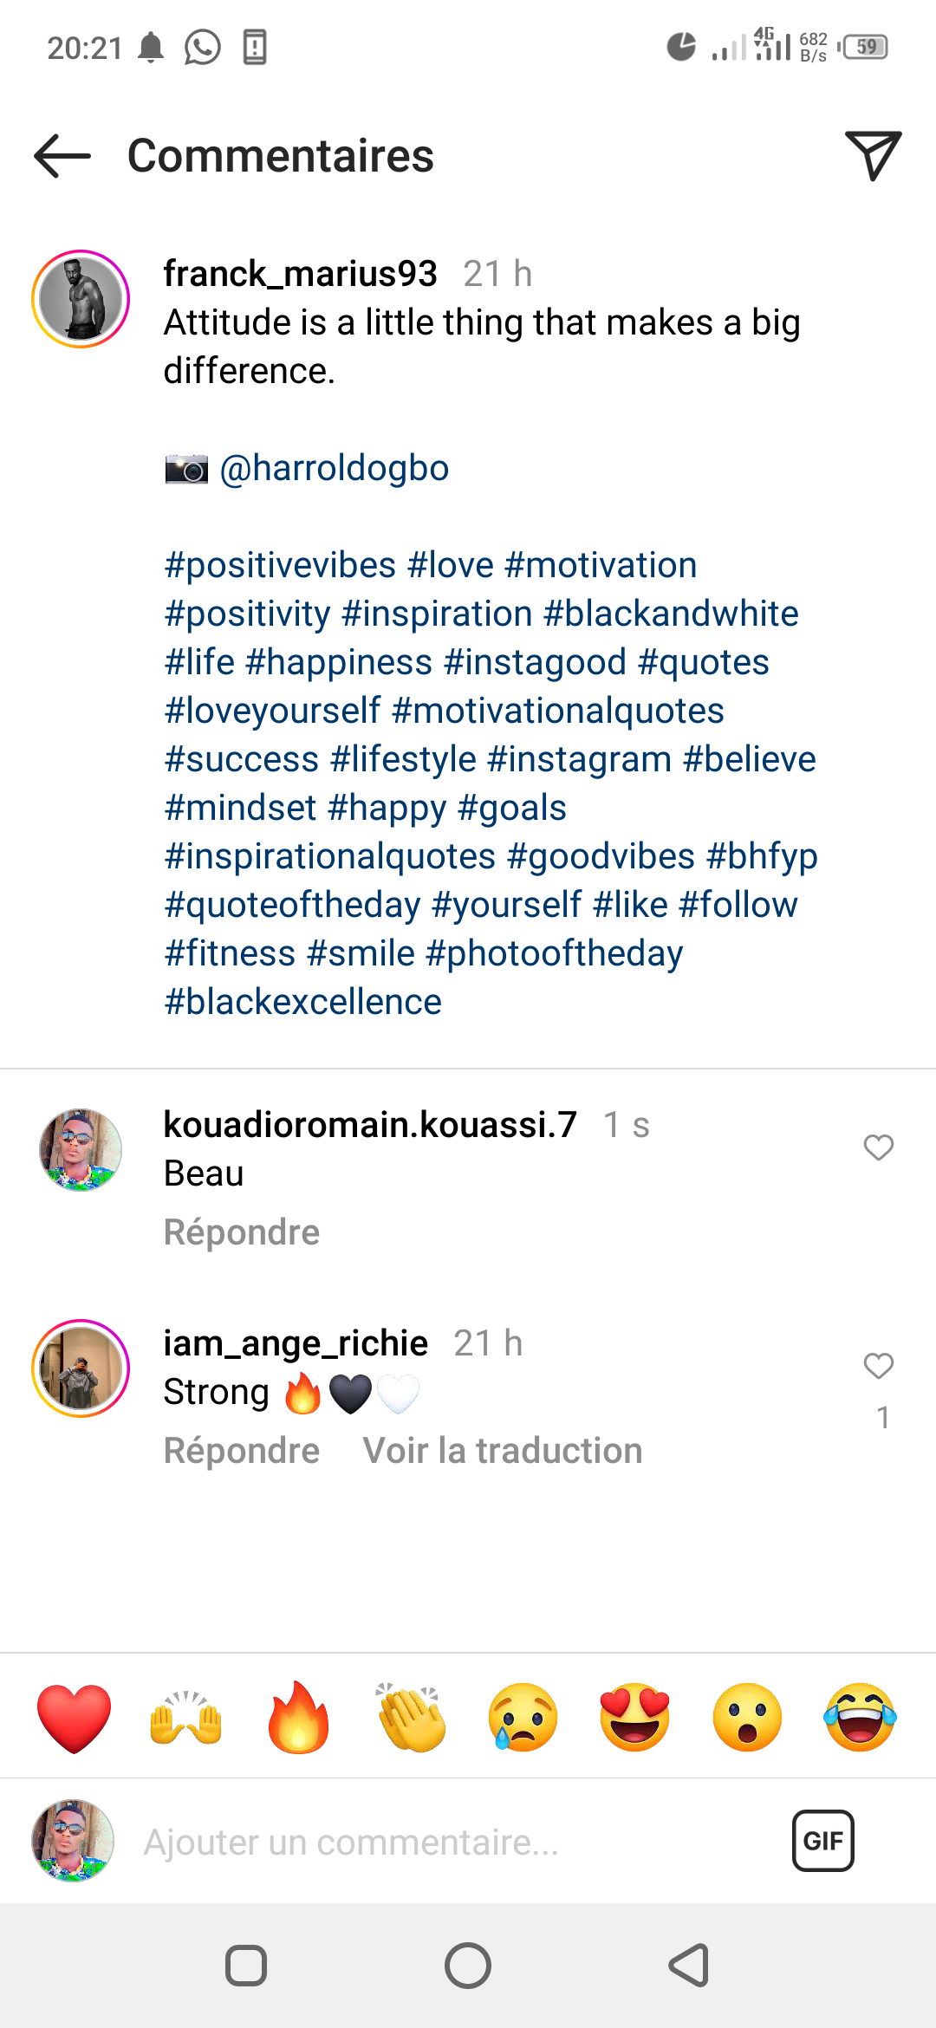Insert the fire emoji reaction

tap(298, 1718)
